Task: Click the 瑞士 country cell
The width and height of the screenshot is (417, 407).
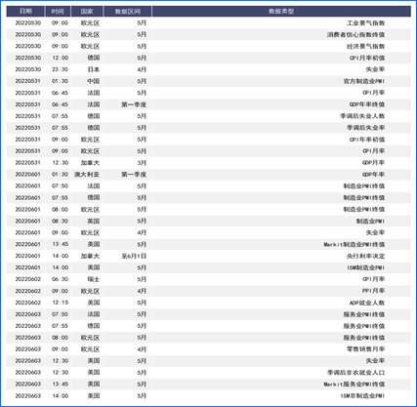Action: [94, 279]
